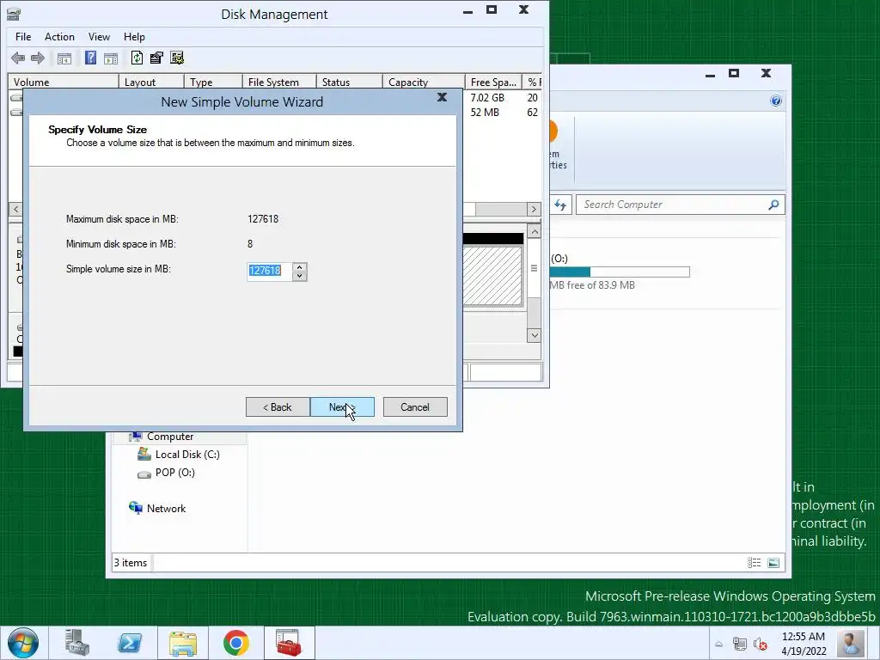880x660 pixels.
Task: Click the Refresh icon in Disk Management toolbar
Action: [137, 58]
